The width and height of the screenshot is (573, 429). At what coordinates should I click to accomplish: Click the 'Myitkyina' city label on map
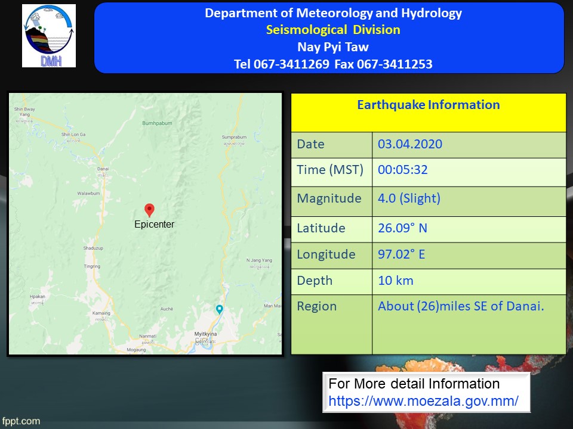tap(205, 334)
